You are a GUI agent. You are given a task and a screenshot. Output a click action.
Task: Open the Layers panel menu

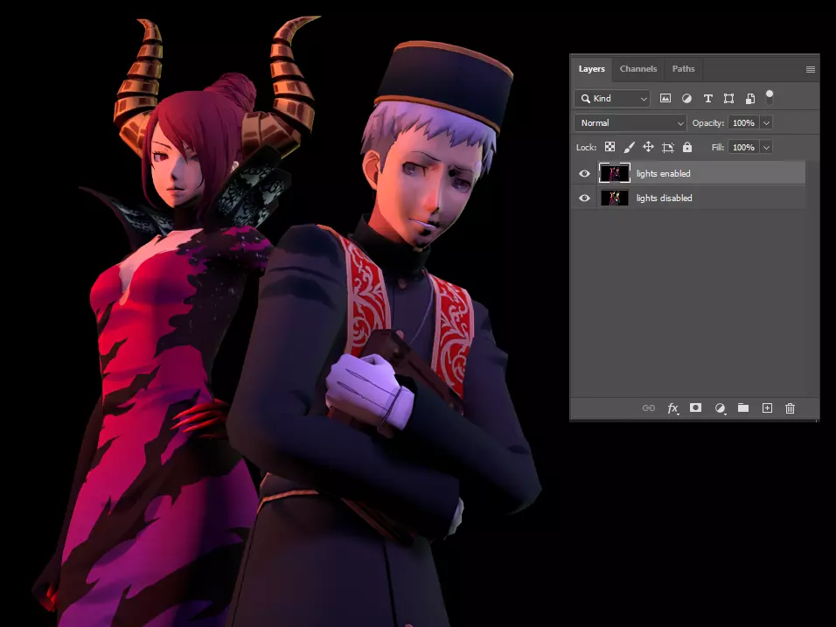811,69
